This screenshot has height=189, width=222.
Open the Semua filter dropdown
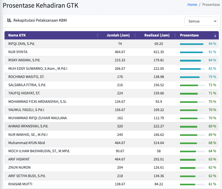[x=201, y=21]
